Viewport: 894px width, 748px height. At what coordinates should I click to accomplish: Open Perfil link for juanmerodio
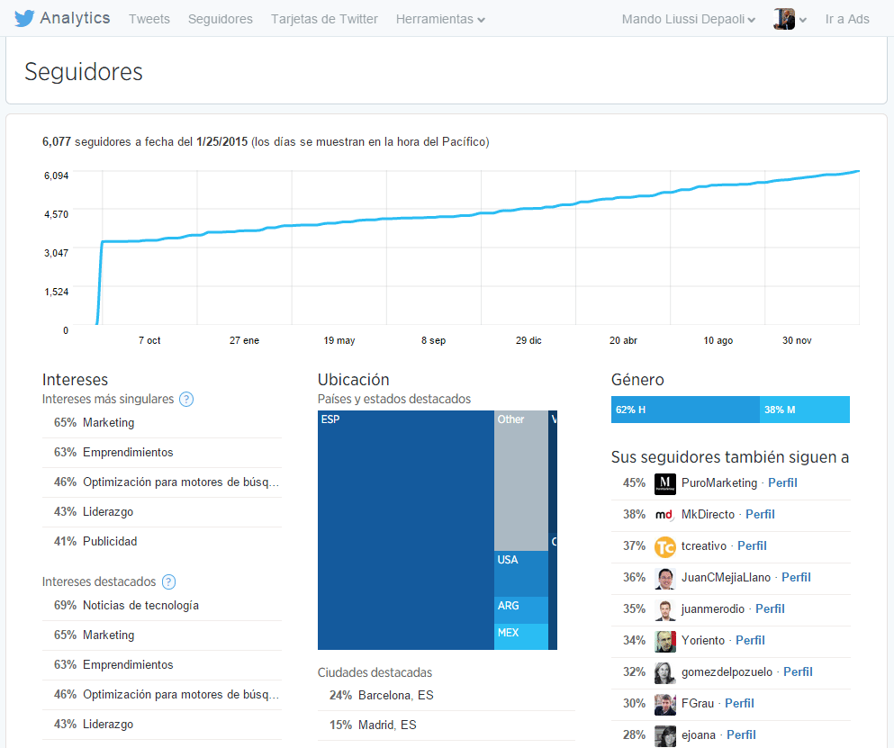770,609
